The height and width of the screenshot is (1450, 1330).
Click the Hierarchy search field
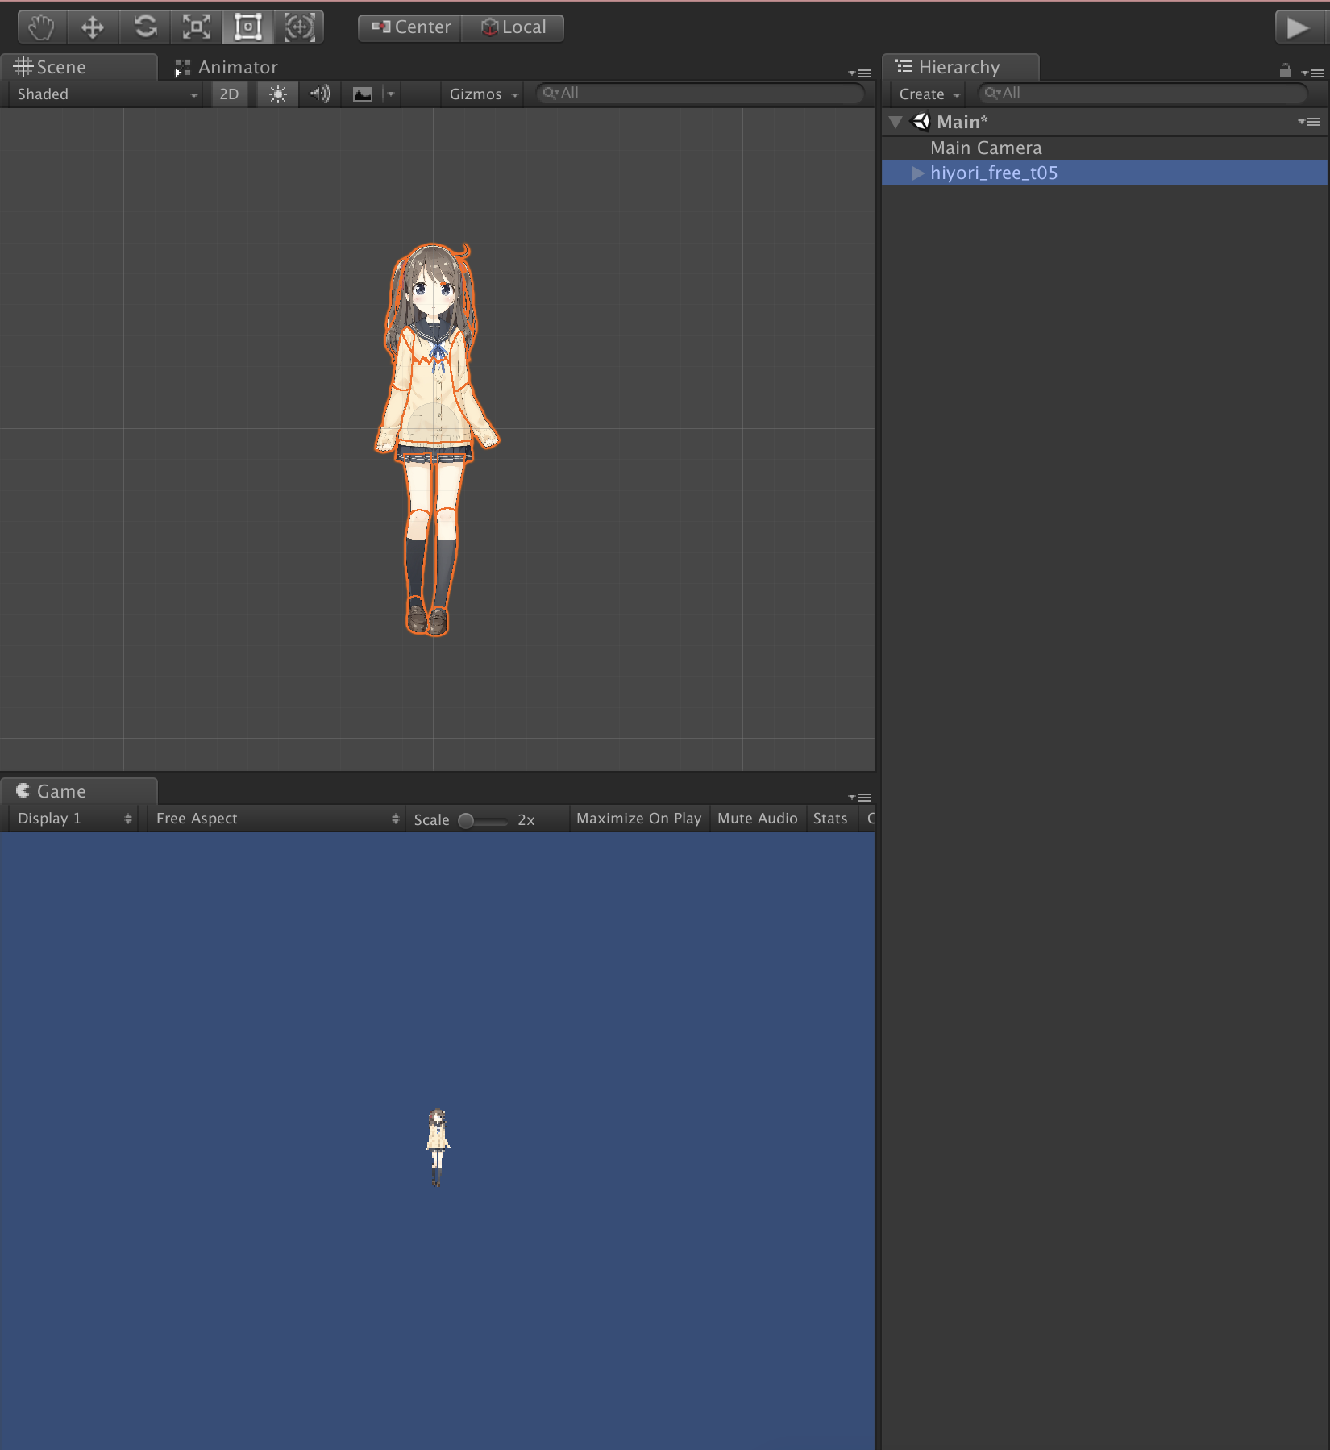tap(1141, 94)
